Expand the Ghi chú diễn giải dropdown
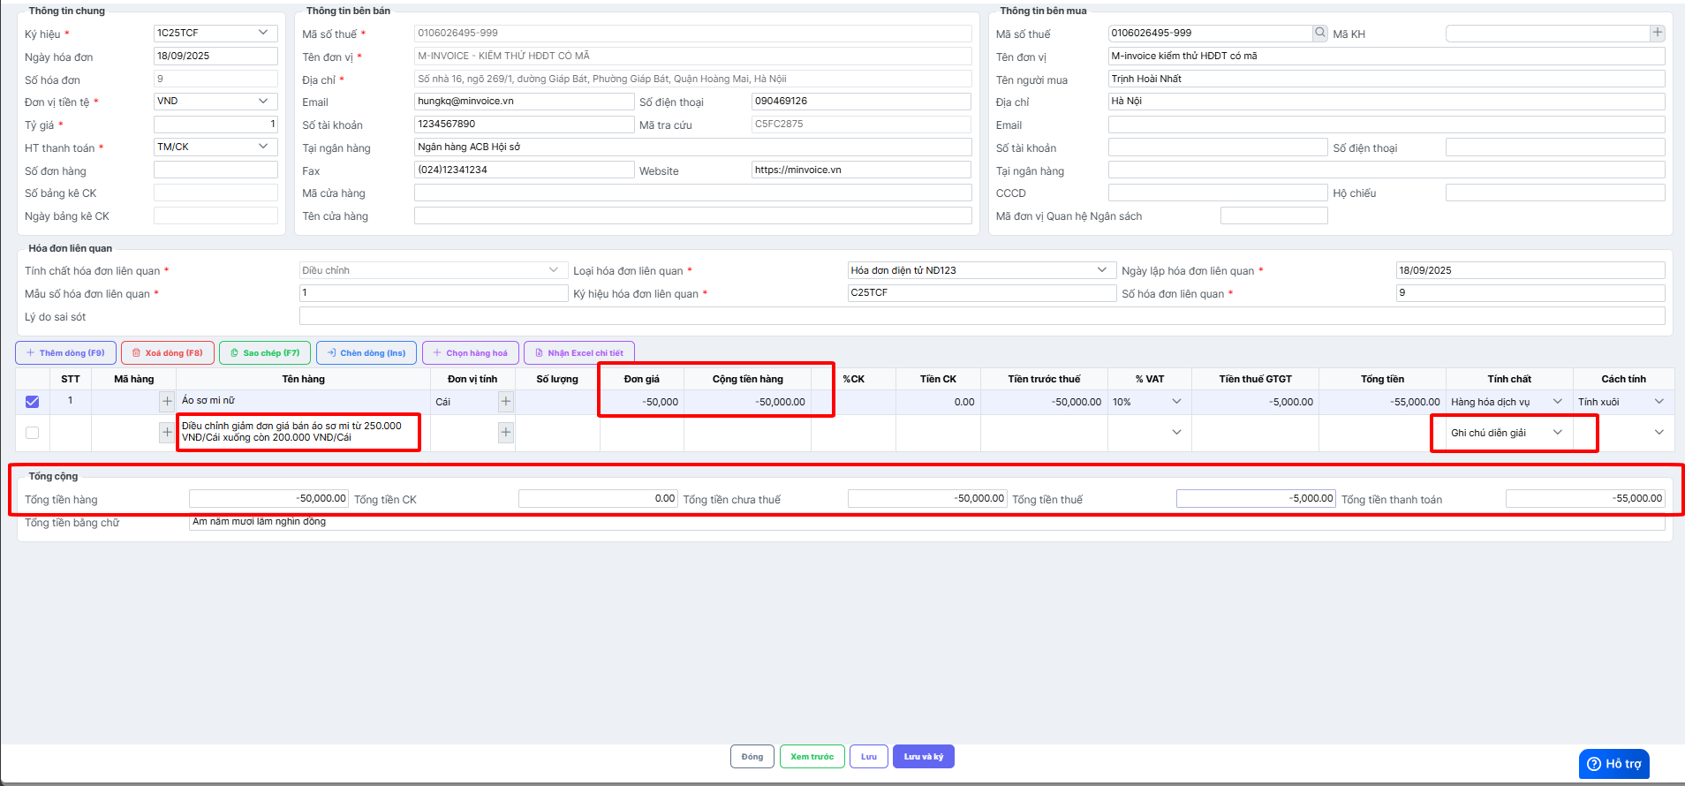The image size is (1685, 786). [x=1557, y=433]
